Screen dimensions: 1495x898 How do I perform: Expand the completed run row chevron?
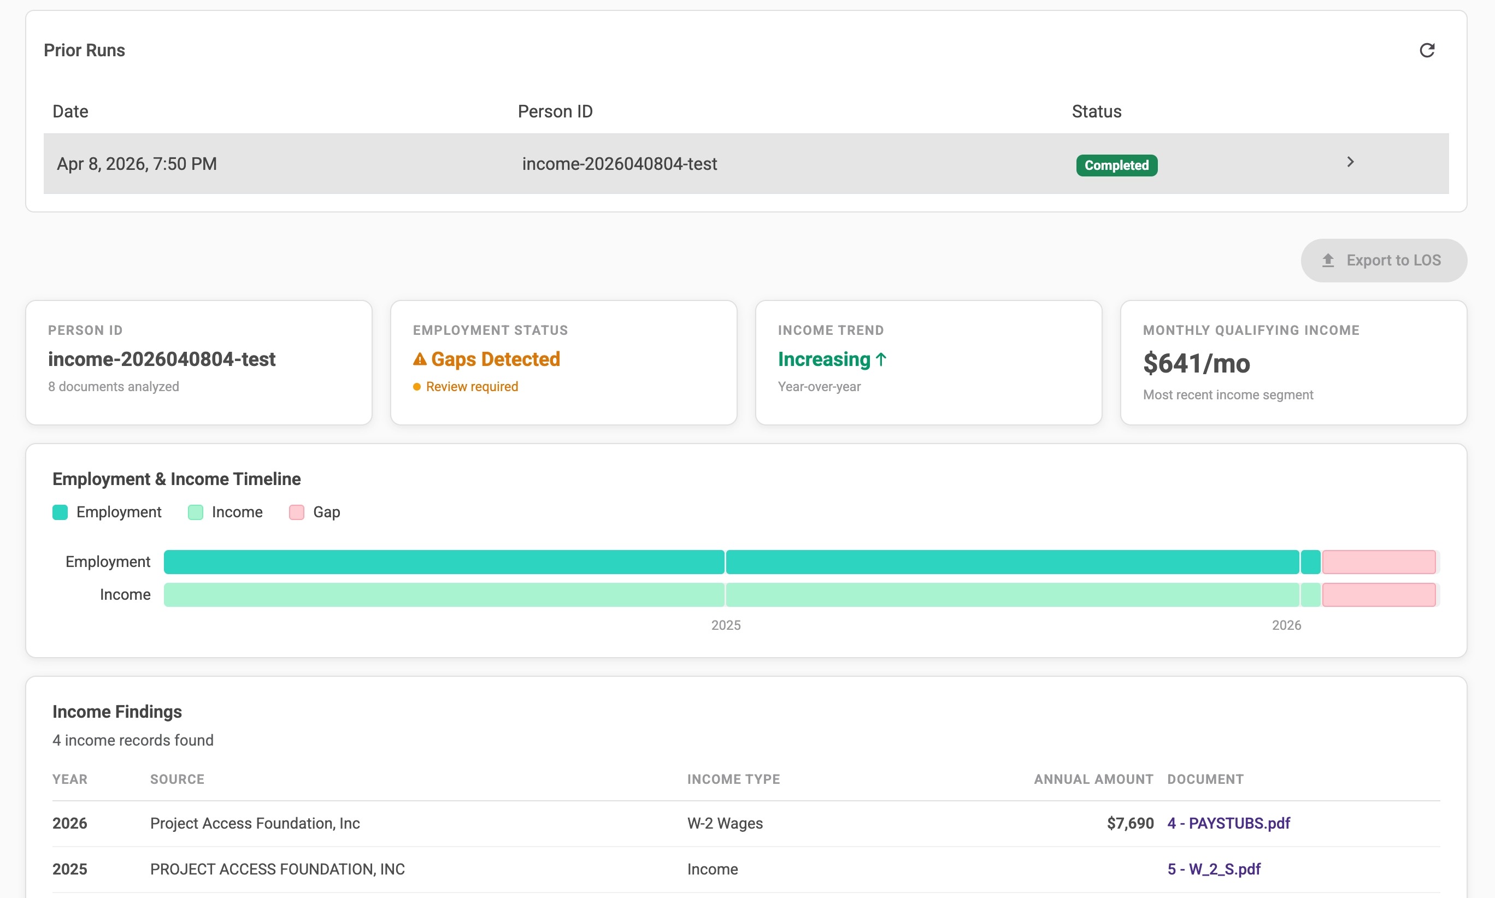pos(1350,162)
